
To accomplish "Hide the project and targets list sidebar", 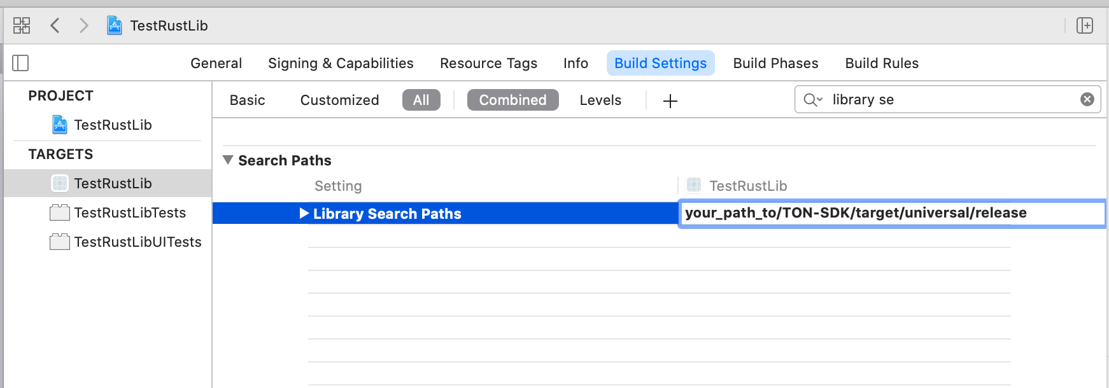I will click(x=20, y=63).
